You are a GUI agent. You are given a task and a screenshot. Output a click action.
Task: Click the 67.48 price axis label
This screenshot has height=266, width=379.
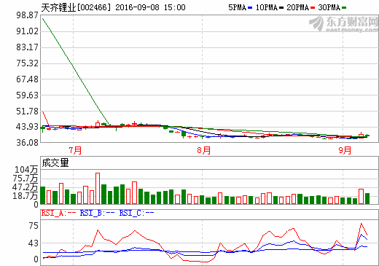[x=27, y=79]
